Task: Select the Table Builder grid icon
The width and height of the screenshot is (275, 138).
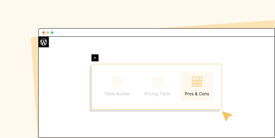Action: pos(117,82)
